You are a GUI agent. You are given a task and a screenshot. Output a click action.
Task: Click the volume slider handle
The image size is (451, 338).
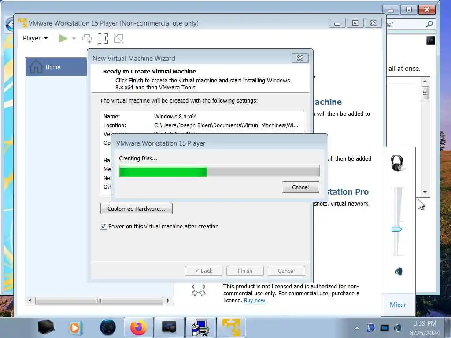396,229
